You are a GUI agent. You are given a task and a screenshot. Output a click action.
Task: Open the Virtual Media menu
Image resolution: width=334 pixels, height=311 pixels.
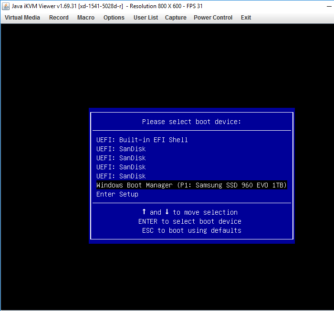pos(22,18)
